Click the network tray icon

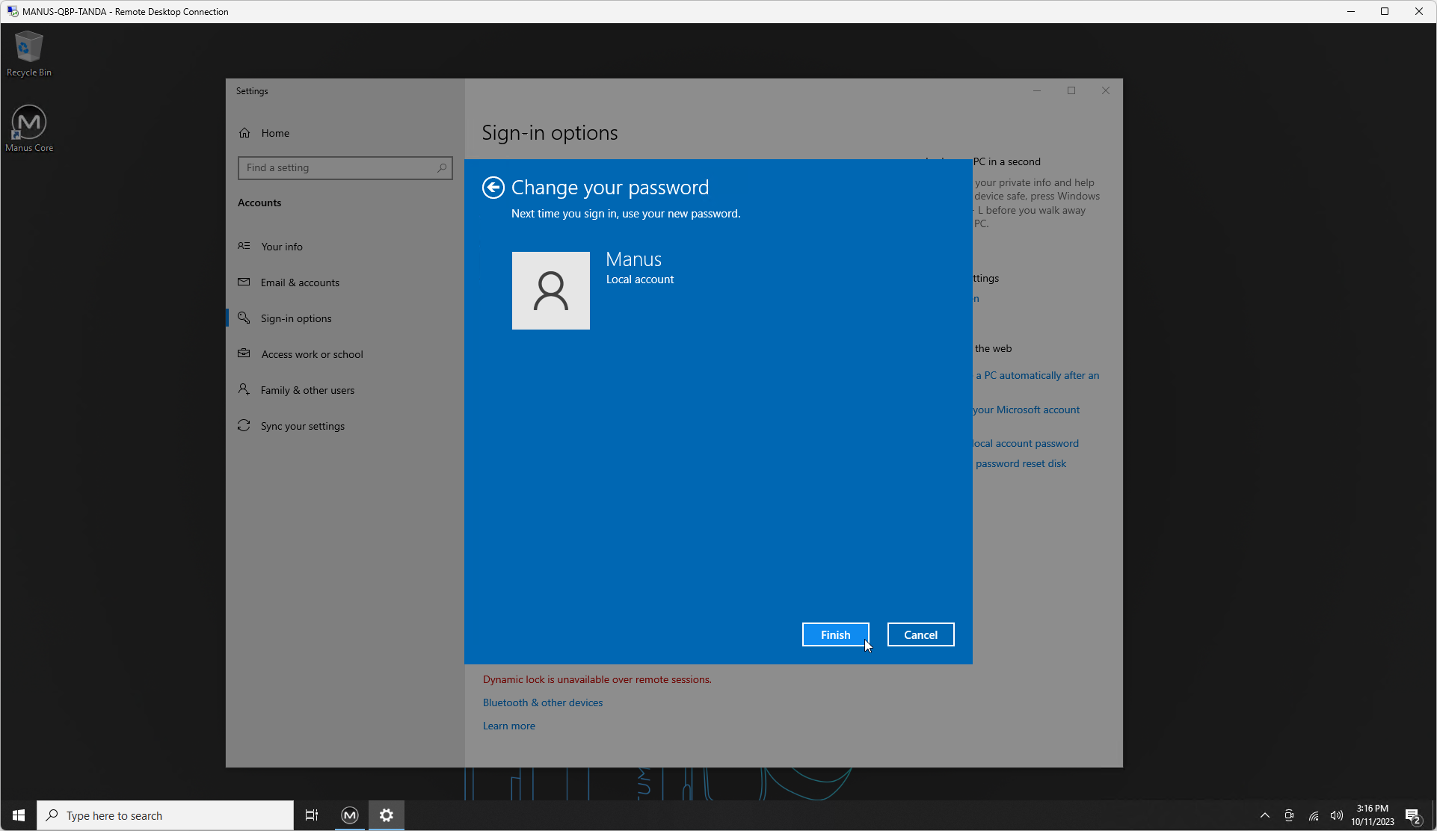click(1313, 815)
